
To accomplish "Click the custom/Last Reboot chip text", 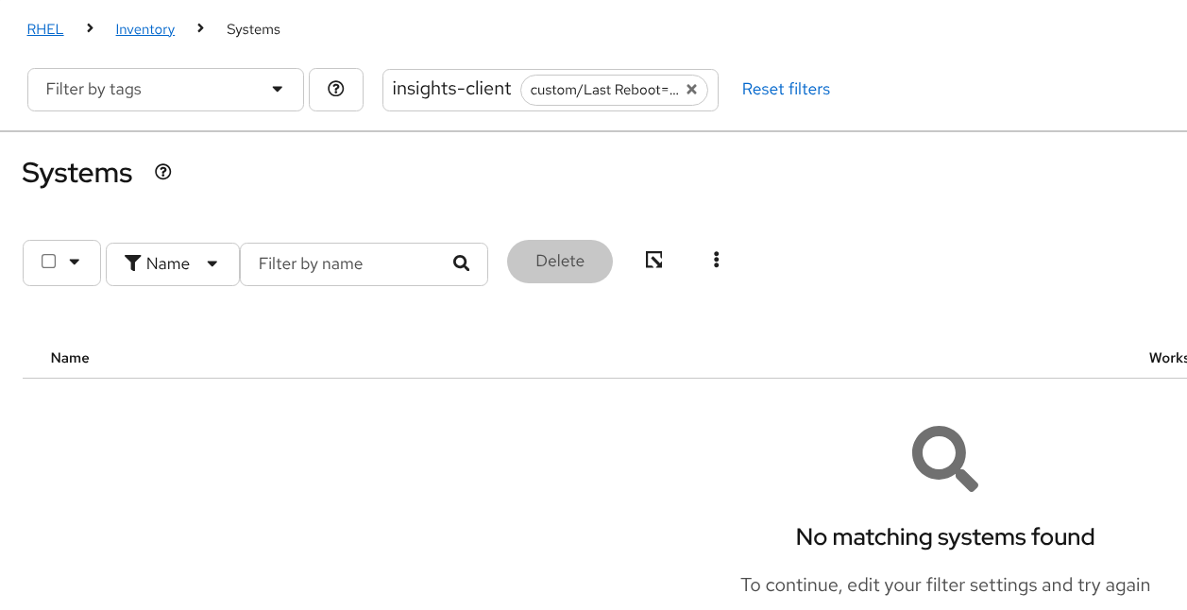I will click(x=604, y=90).
